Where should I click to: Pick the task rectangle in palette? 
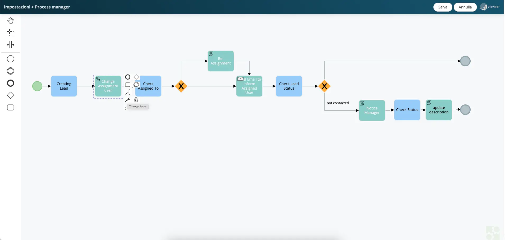click(x=11, y=108)
